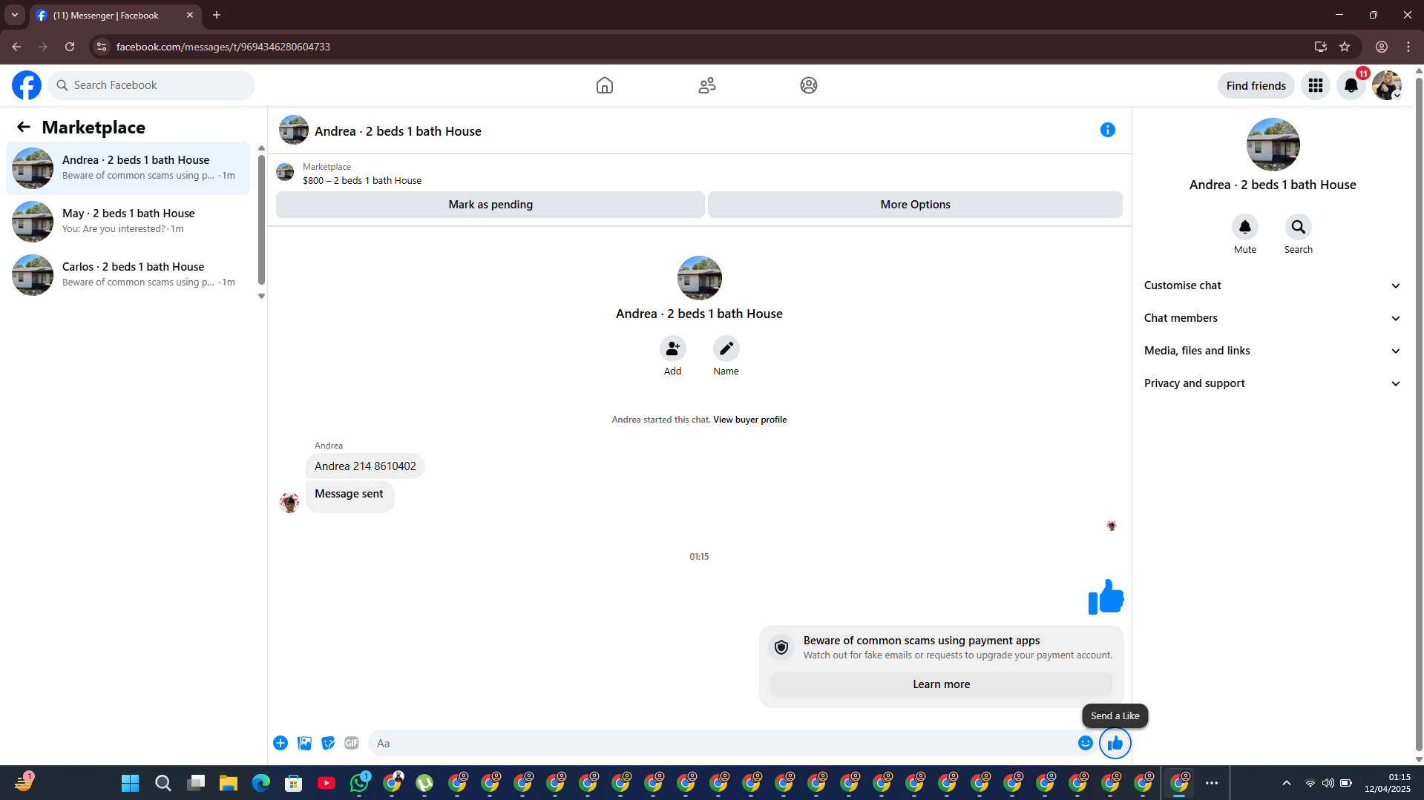Bookmark this tab with the star
Image resolution: width=1424 pixels, height=800 pixels.
[x=1345, y=47]
